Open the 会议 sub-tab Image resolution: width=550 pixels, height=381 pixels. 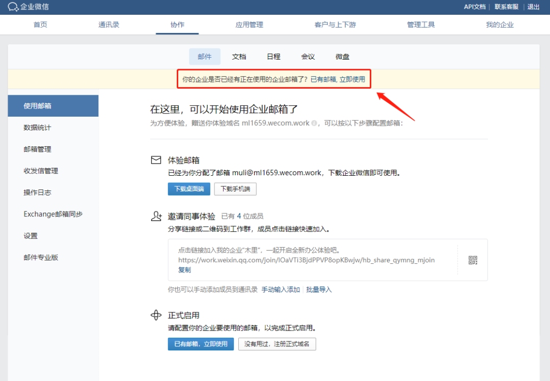(308, 57)
